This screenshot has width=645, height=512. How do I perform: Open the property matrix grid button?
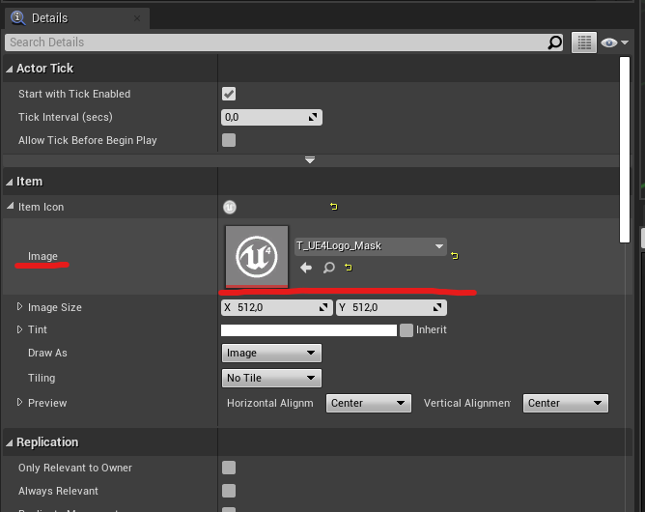(x=583, y=43)
